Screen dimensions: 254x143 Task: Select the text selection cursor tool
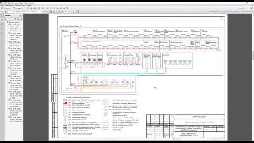pos(51,12)
